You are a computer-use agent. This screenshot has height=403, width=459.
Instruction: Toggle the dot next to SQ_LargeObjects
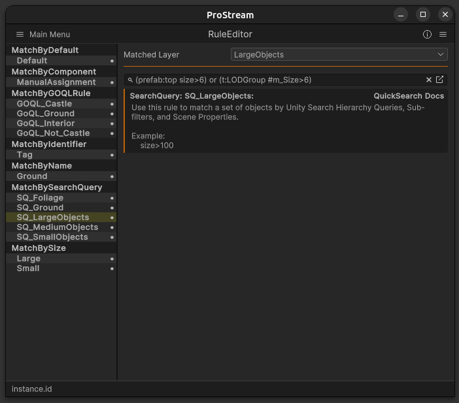point(112,218)
